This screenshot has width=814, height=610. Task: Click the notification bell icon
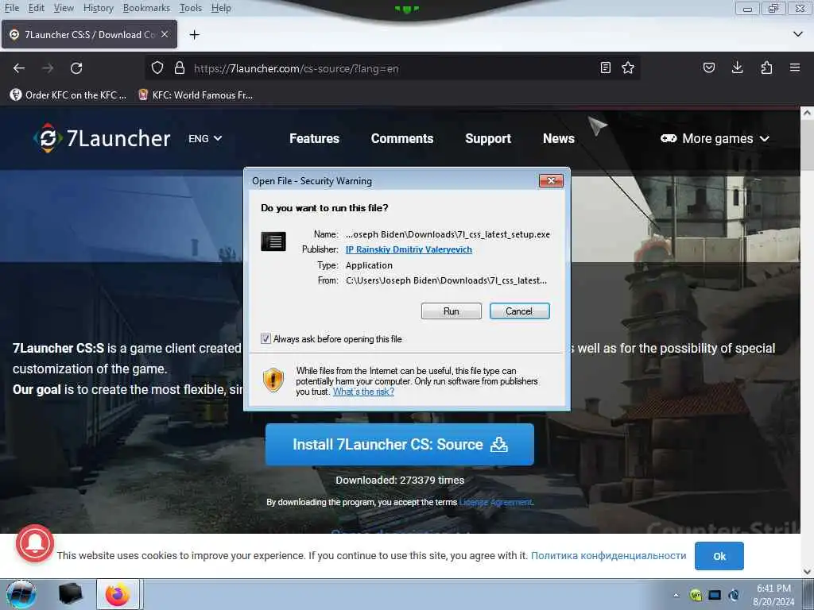[35, 543]
